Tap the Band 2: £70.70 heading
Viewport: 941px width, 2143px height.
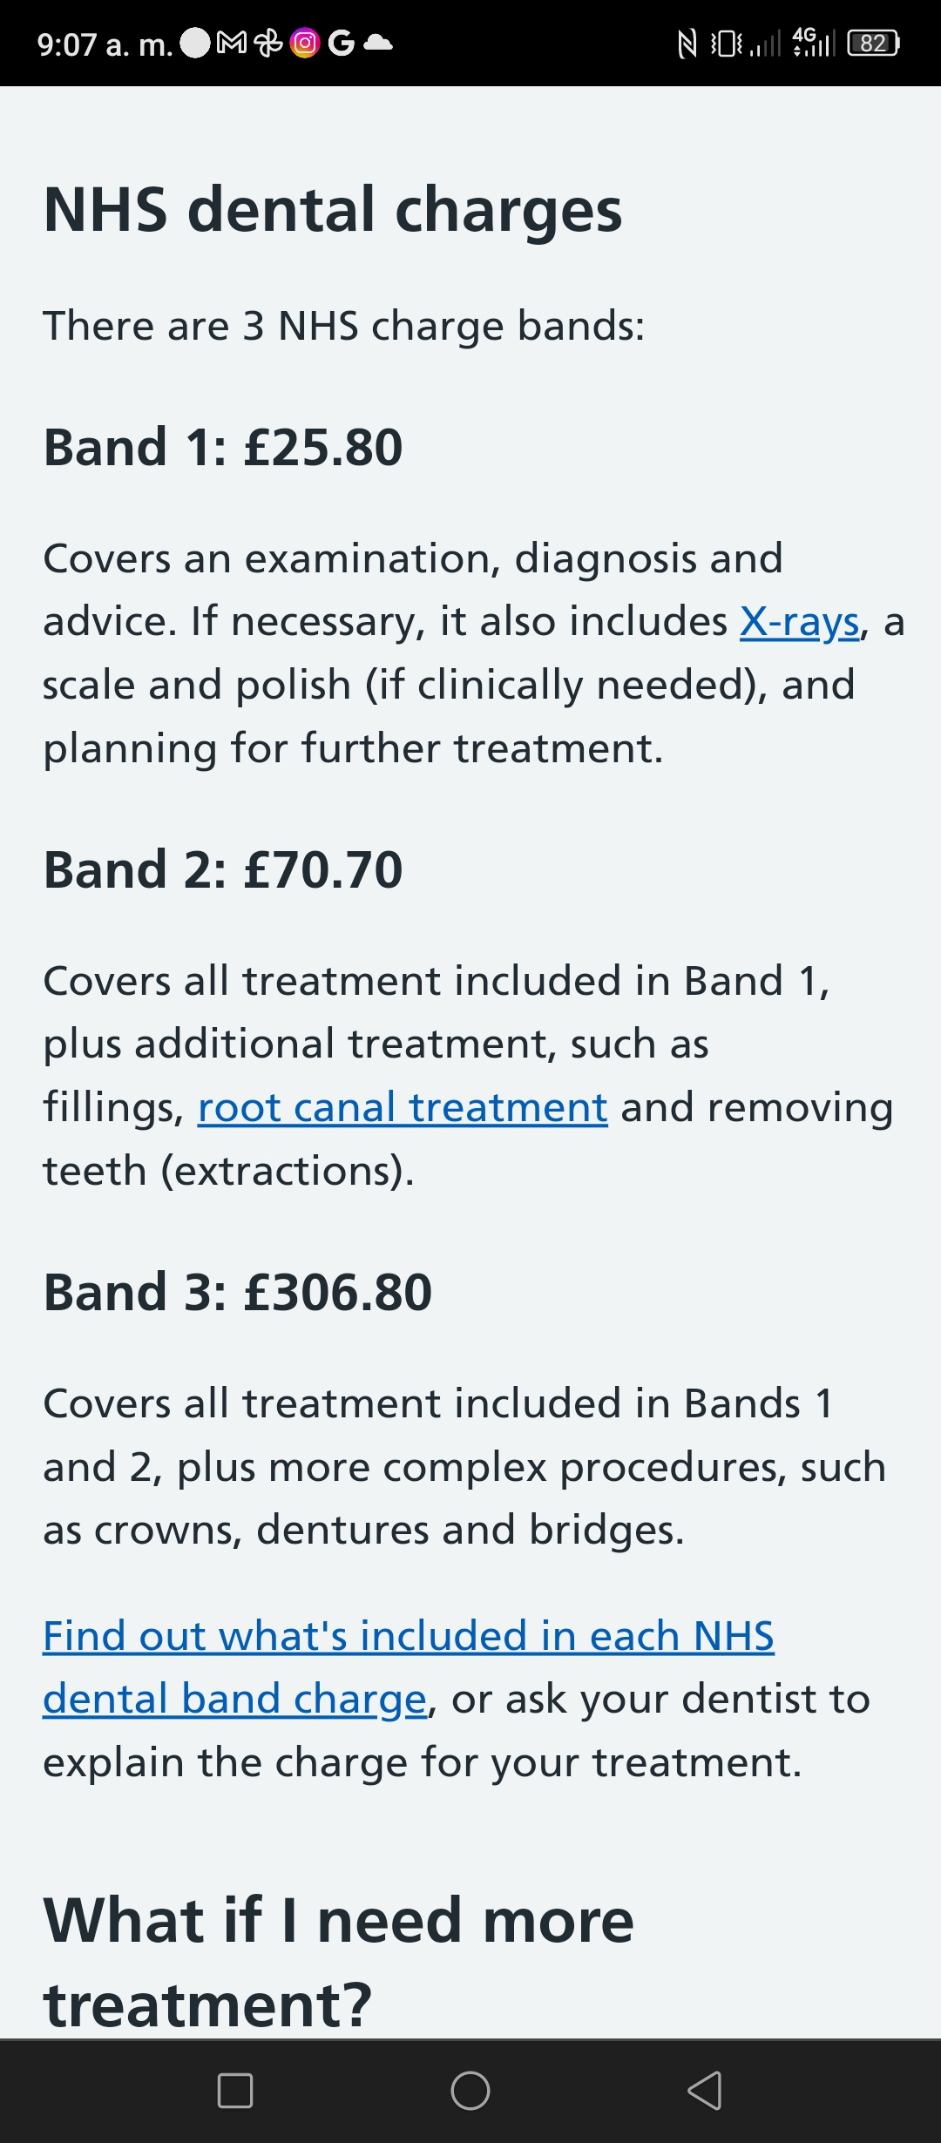(223, 870)
